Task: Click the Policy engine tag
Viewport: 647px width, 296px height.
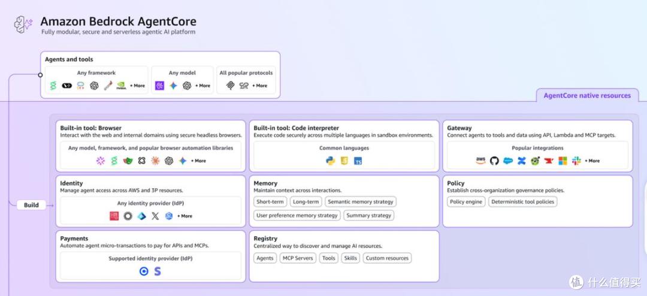Action: click(x=466, y=202)
